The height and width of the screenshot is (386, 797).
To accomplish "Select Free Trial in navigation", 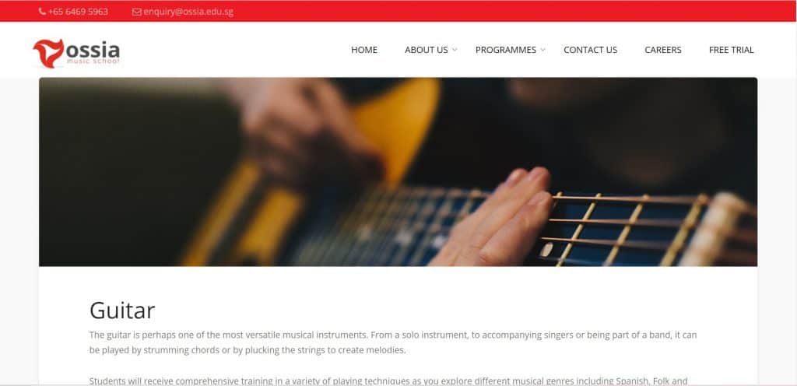I will pos(732,50).
